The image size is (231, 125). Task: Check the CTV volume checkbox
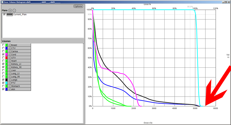click(x=3, y=48)
